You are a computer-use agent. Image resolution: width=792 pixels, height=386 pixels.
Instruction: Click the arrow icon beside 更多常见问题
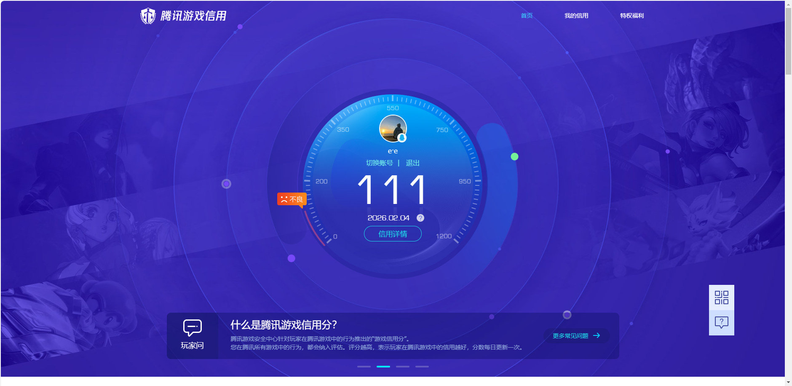point(597,335)
